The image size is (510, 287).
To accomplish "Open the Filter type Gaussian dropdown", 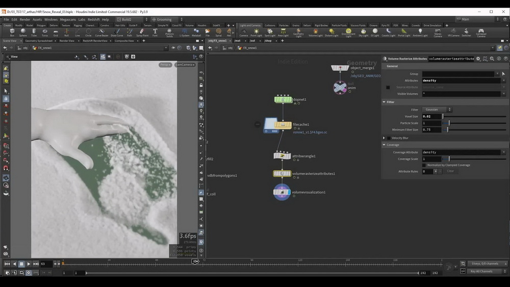I will pos(437,110).
